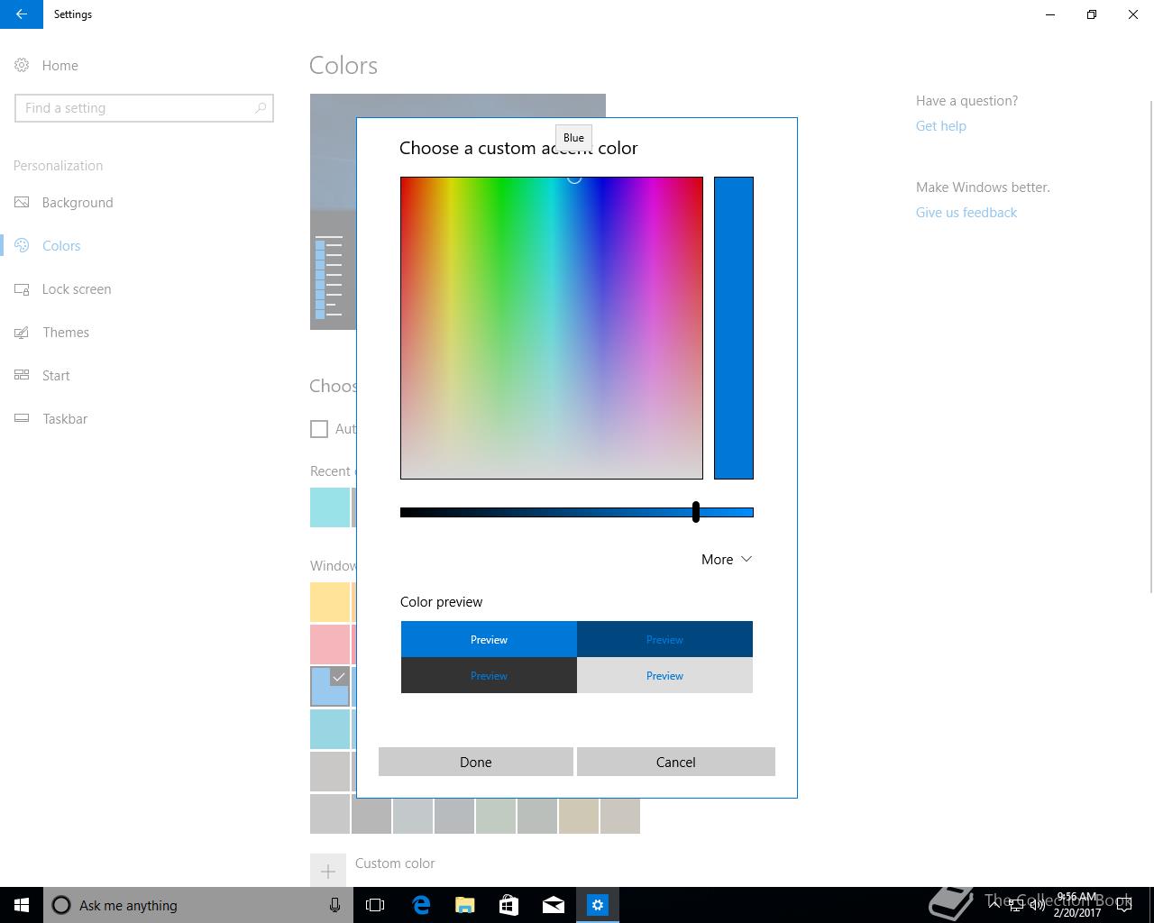Select the yellow Windows color swatch
The image size is (1154, 923).
(330, 602)
